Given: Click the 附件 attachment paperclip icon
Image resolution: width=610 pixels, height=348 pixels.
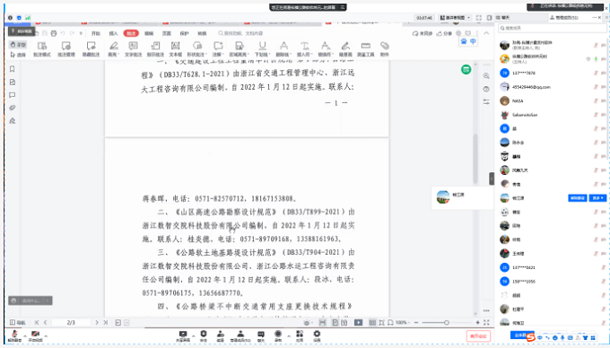Looking at the screenshot, I should 384,49.
